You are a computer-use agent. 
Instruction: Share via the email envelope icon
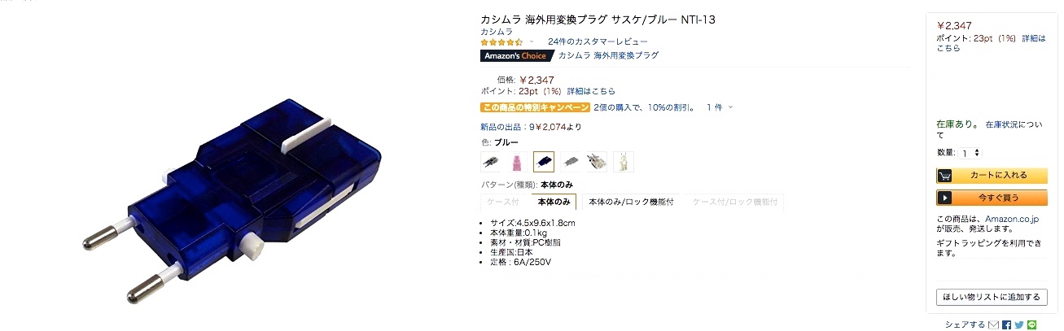tap(993, 324)
